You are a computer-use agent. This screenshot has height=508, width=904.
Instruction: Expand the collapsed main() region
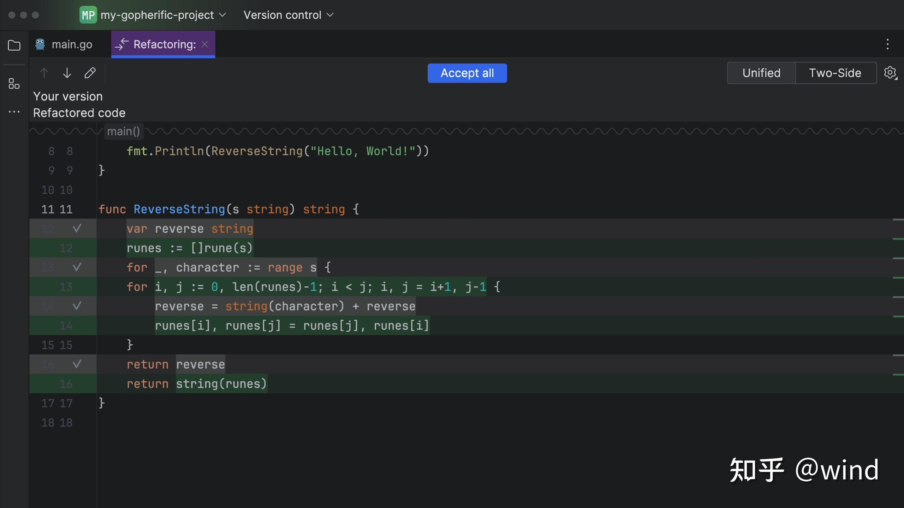[123, 131]
